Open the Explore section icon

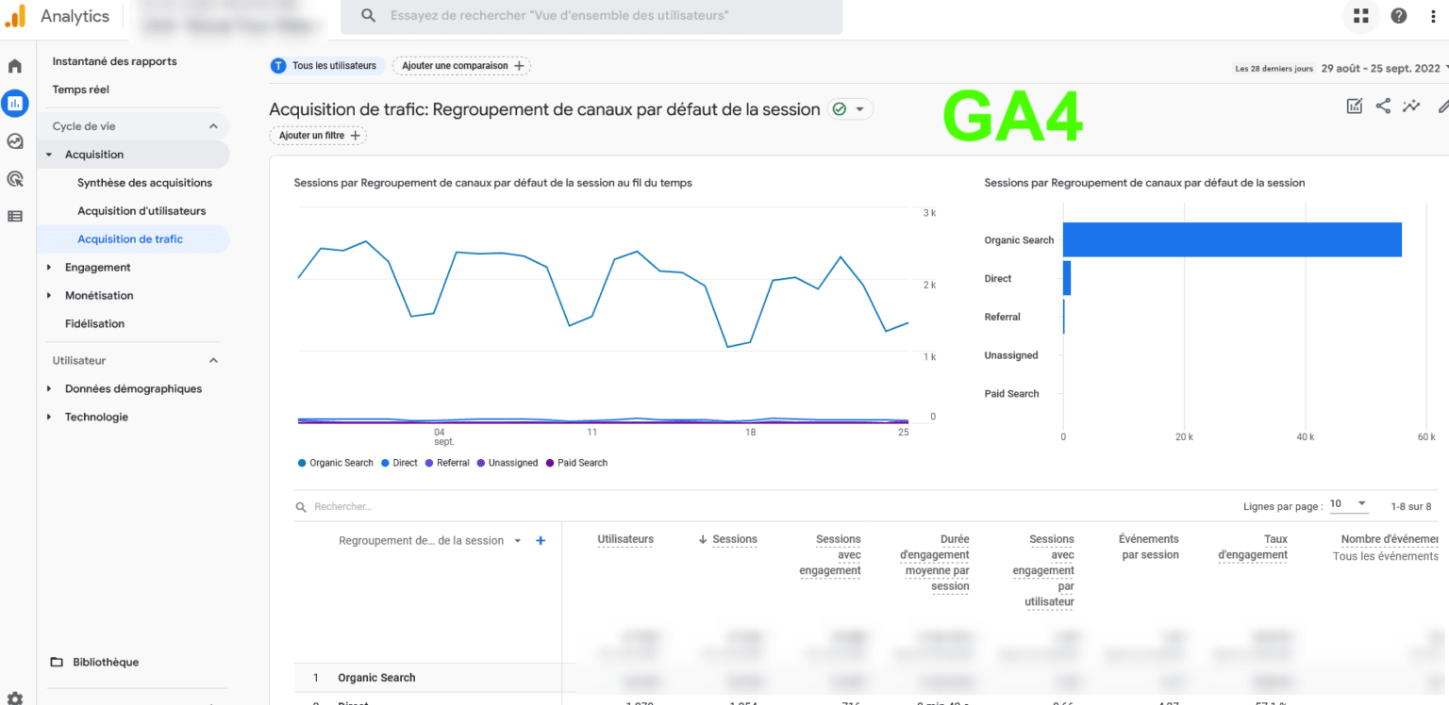click(x=15, y=141)
